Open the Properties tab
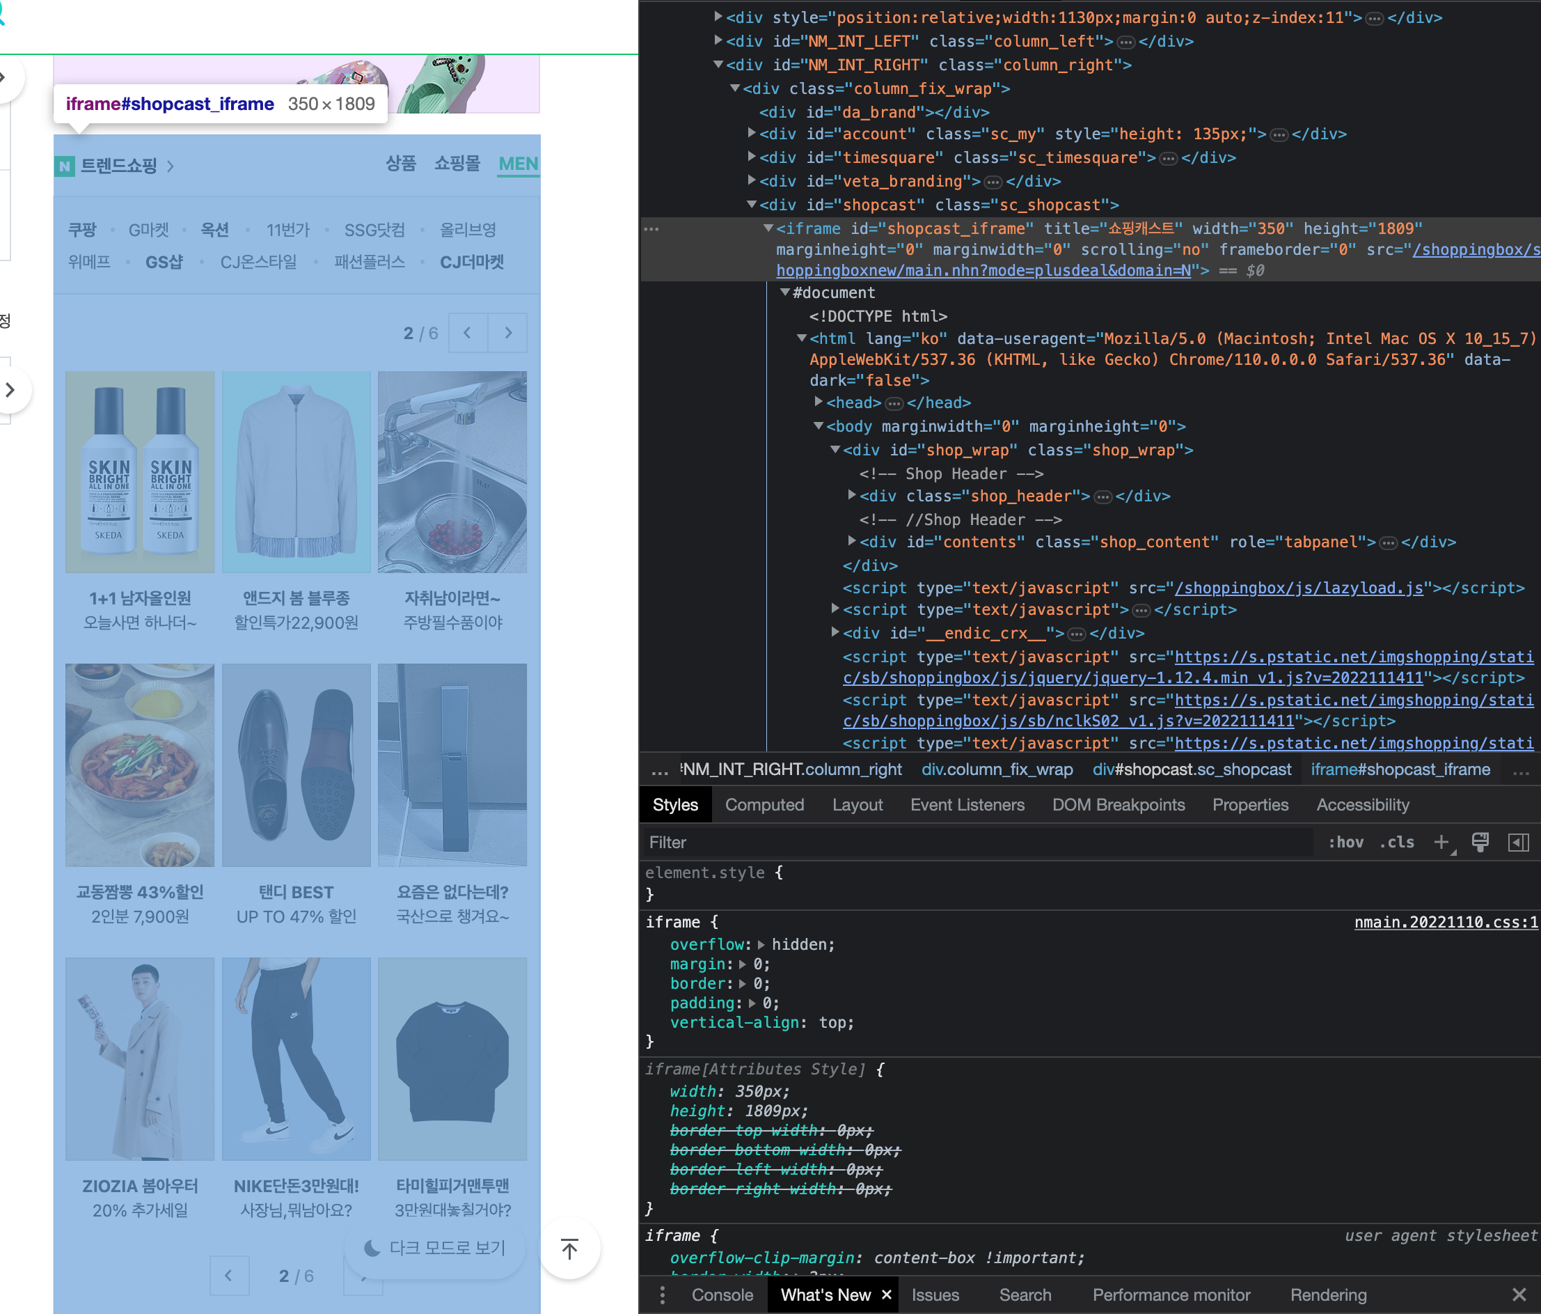Viewport: 1541px width, 1314px height. tap(1250, 805)
